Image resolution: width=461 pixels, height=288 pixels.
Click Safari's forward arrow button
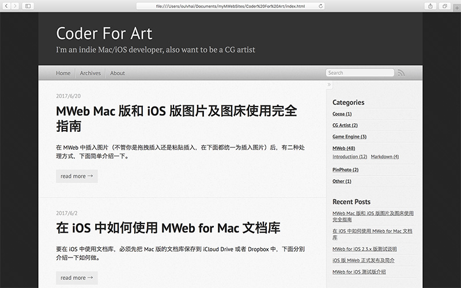pyautogui.click(x=15, y=6)
